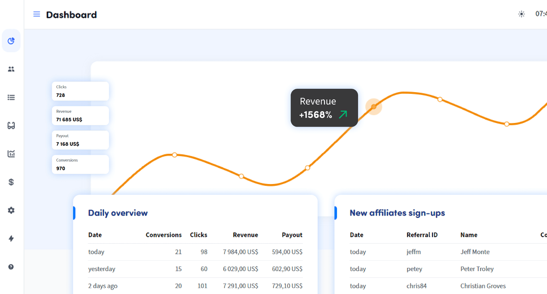Screen dimensions: 547x294
Task: Select the list sidebar icon
Action: coord(11,97)
